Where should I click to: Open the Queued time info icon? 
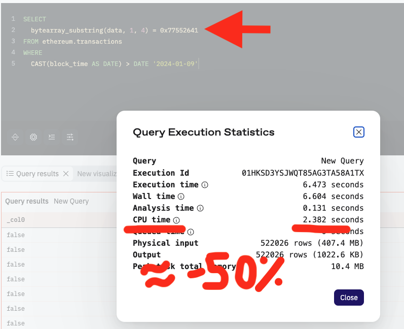coord(191,232)
